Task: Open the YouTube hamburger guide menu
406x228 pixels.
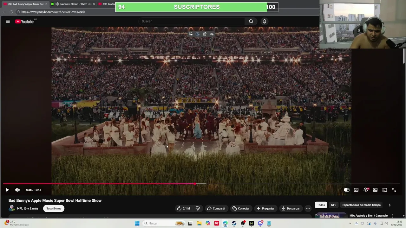Action: pos(8,21)
